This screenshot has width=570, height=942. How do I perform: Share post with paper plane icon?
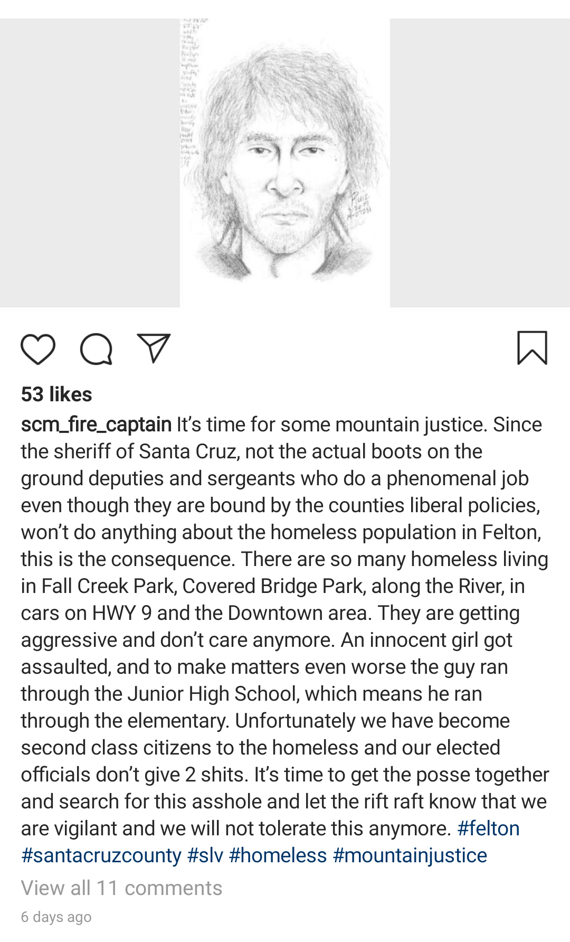point(154,348)
